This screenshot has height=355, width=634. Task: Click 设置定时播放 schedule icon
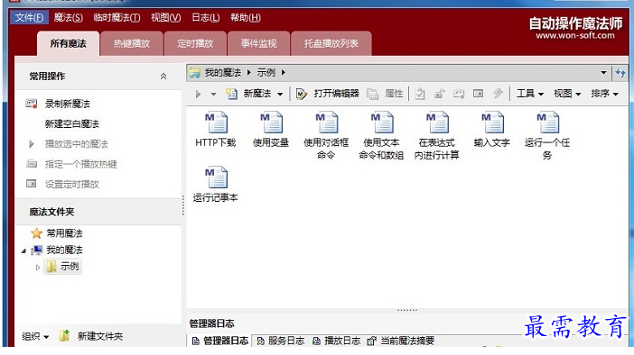tap(31, 184)
